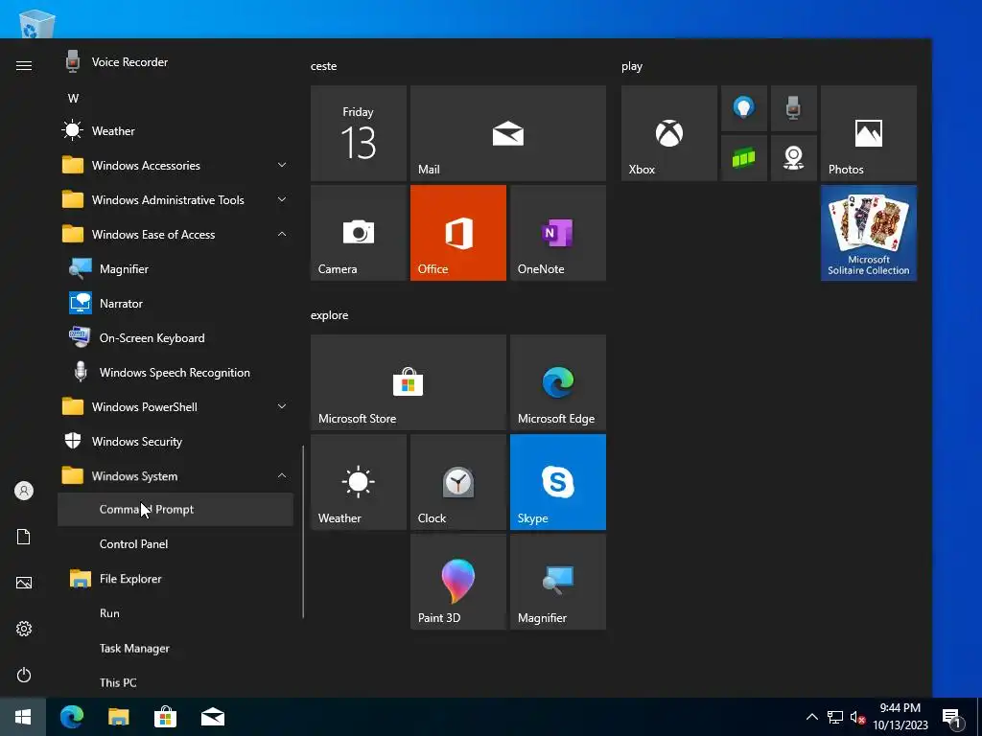Click the Power button in Start sidebar
The height and width of the screenshot is (736, 982).
coord(24,675)
